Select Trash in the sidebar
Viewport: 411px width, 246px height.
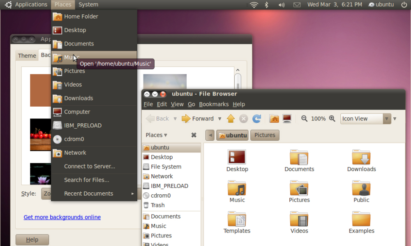pos(157,205)
